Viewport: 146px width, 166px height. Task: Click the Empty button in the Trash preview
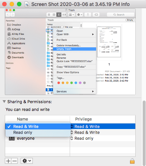click(x=130, y=20)
